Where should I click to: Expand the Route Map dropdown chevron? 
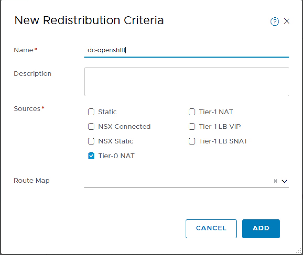(x=284, y=181)
